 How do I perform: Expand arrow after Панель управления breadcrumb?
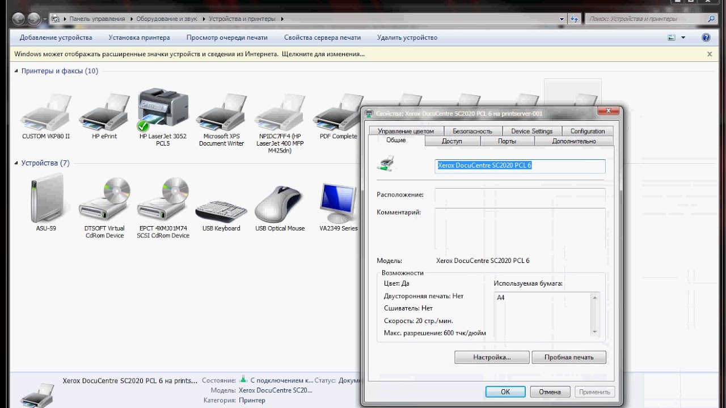(131, 19)
